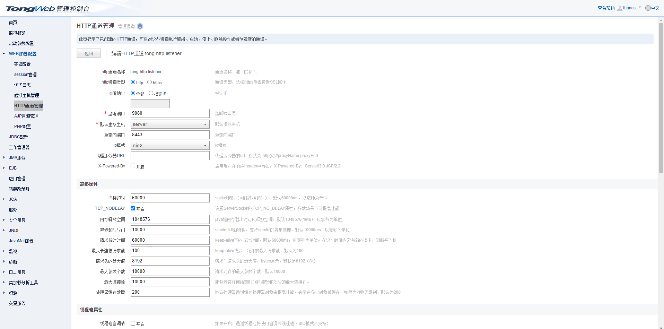Open the 默认虚拟主机 dropdown
This screenshot has width=664, height=329.
point(170,124)
